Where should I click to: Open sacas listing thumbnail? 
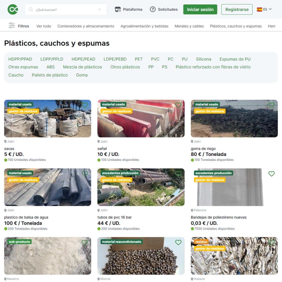click(x=48, y=118)
